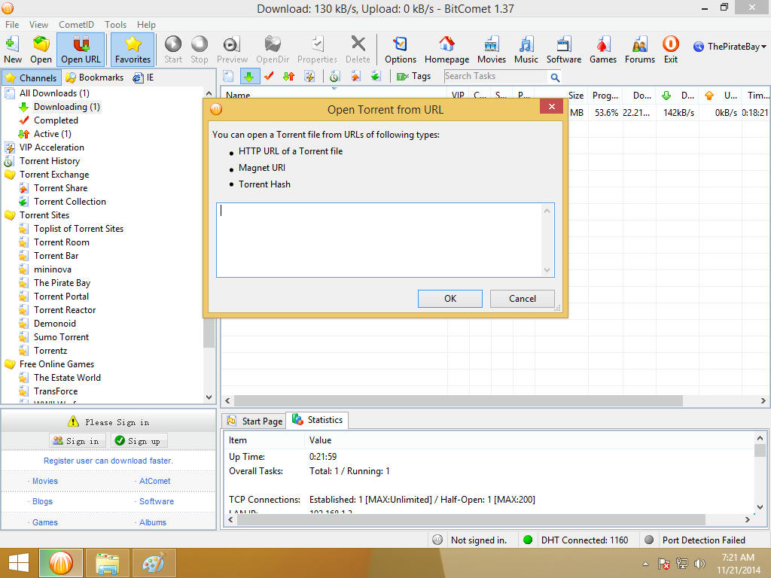Open the AtComet link
The image size is (771, 578).
pos(154,481)
